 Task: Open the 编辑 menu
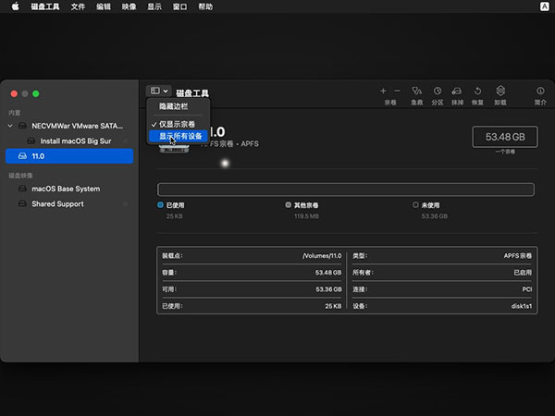[104, 6]
